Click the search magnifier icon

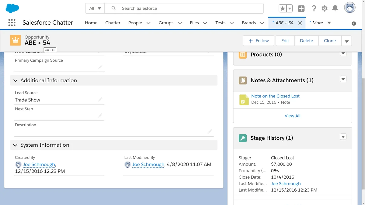[x=113, y=9]
